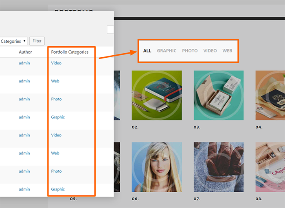Viewport: 285px width, 208px height.
Task: Click the Portfolio Categories column header
Action: click(70, 52)
